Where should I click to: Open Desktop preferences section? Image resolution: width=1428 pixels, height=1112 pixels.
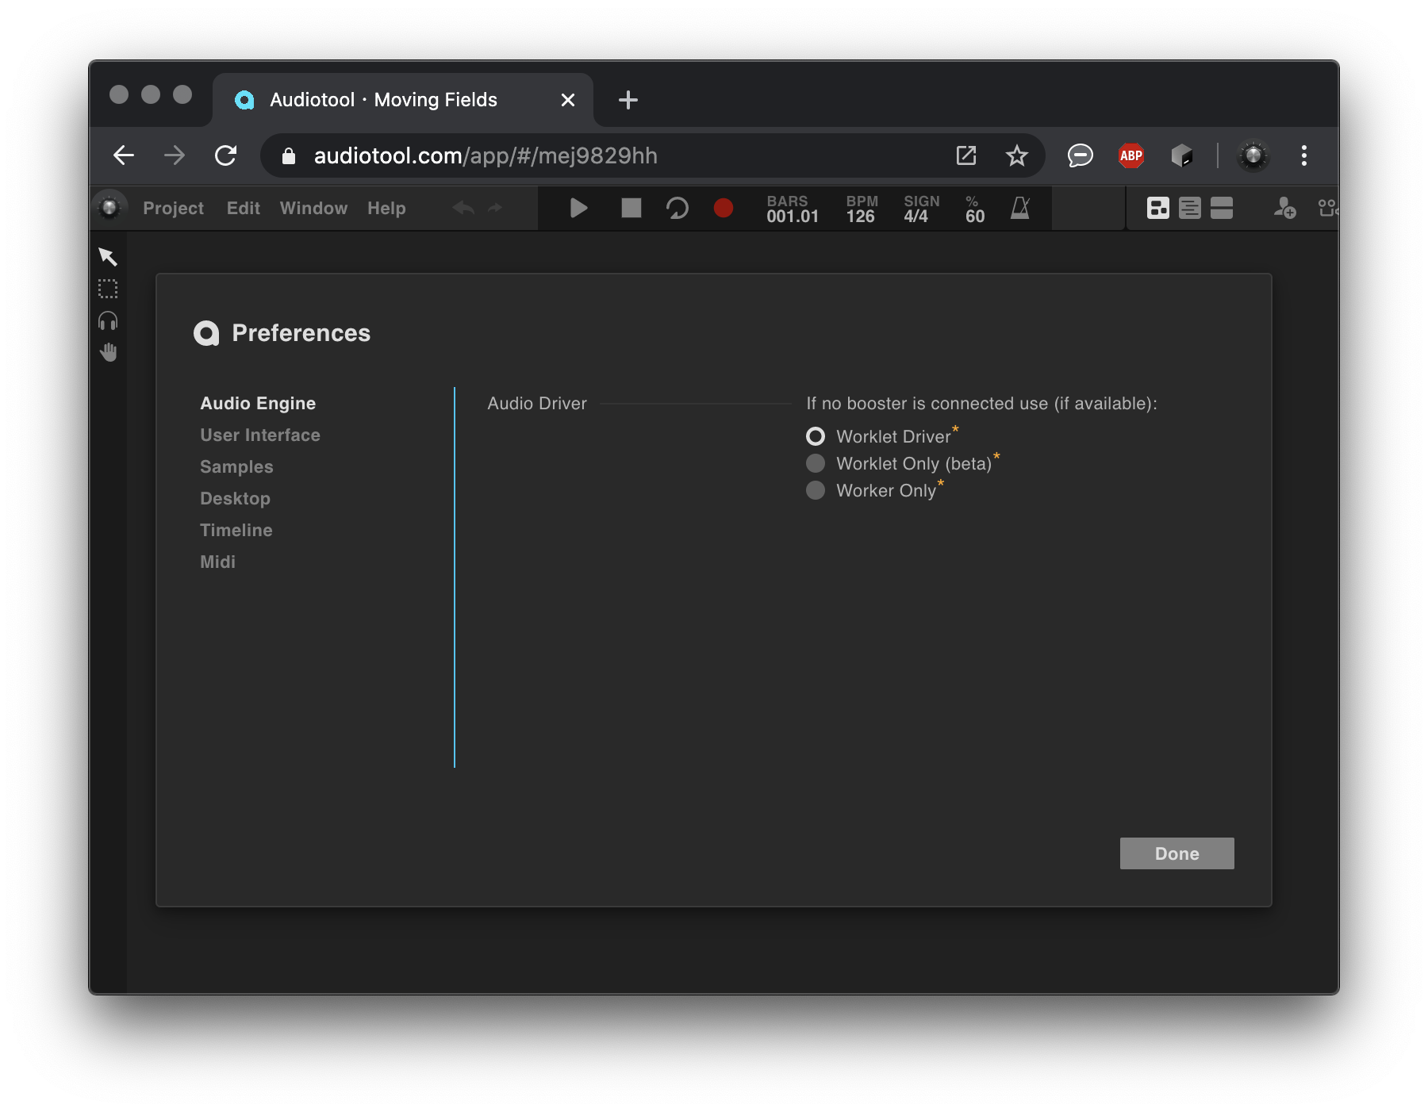[x=235, y=498]
